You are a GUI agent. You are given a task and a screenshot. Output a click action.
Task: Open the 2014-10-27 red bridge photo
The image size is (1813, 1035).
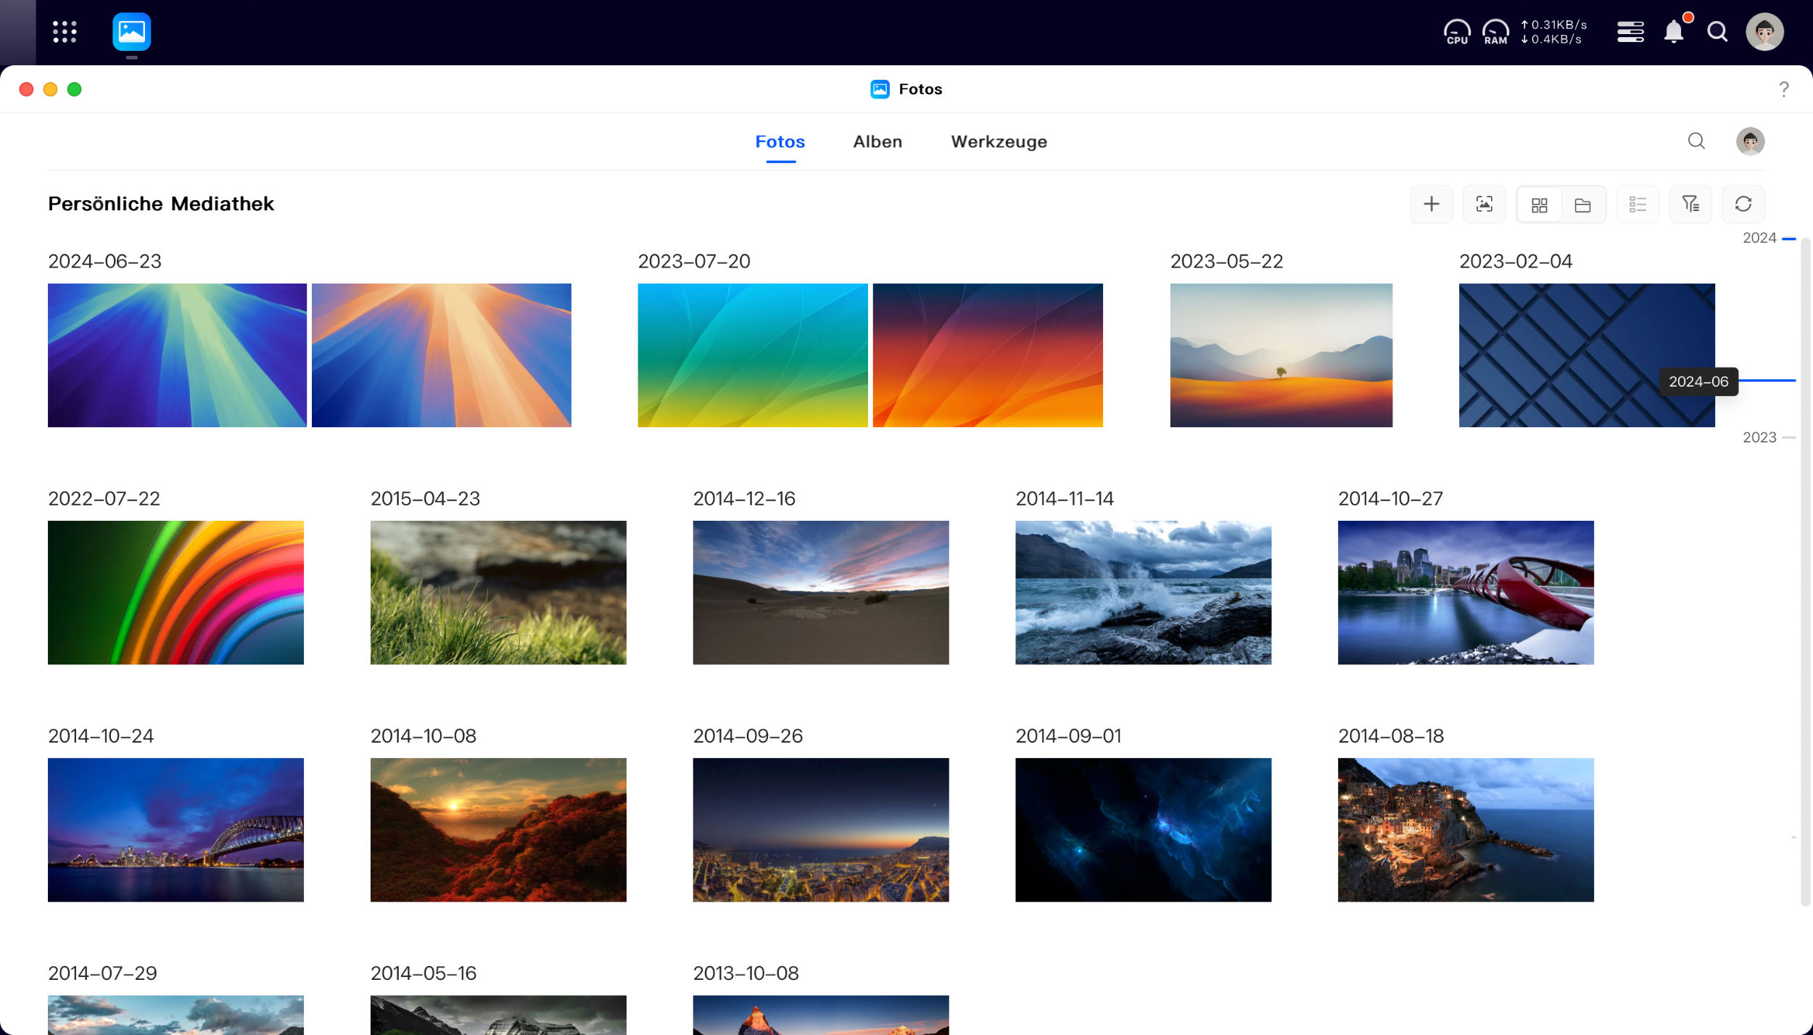point(1466,593)
